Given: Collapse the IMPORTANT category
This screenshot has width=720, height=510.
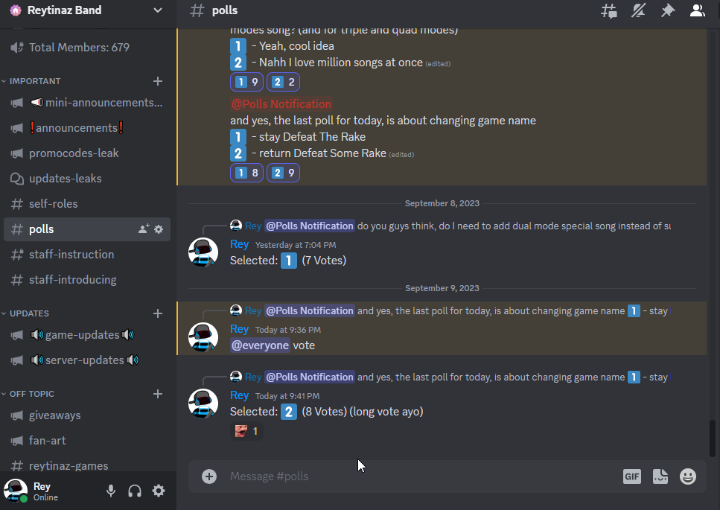Looking at the screenshot, I should [x=35, y=81].
